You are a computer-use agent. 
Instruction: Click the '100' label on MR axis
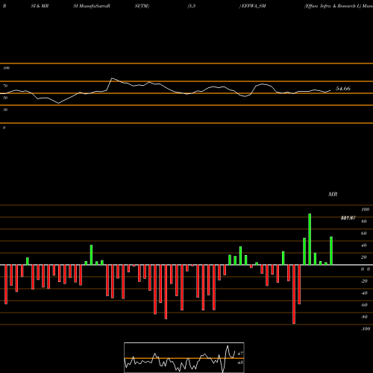[x=365, y=210]
